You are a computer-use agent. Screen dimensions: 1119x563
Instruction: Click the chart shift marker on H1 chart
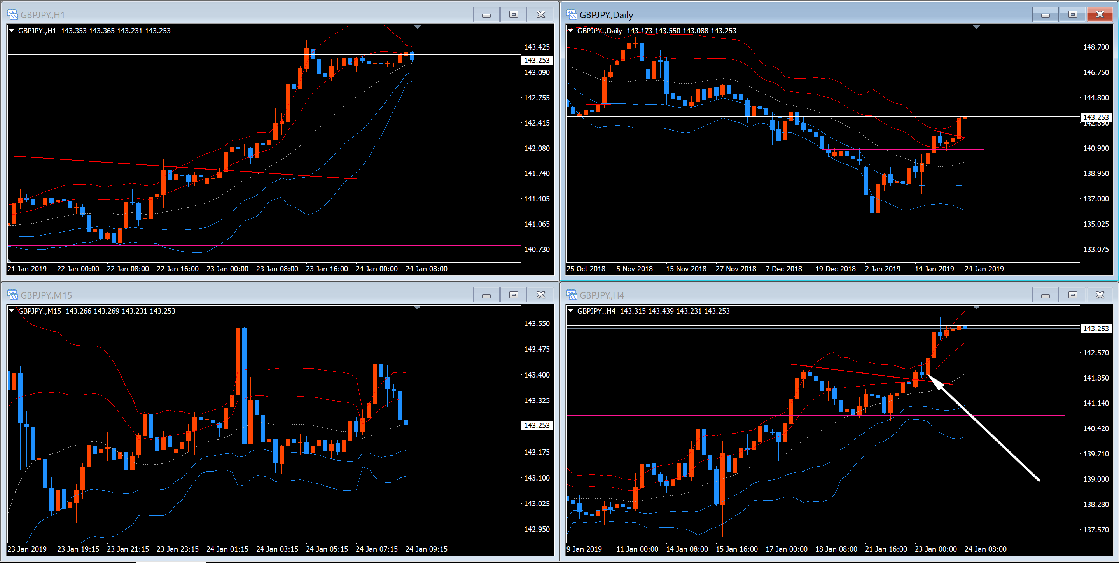[x=418, y=27]
